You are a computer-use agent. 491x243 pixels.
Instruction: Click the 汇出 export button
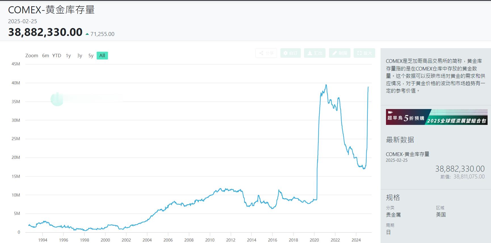point(315,53)
